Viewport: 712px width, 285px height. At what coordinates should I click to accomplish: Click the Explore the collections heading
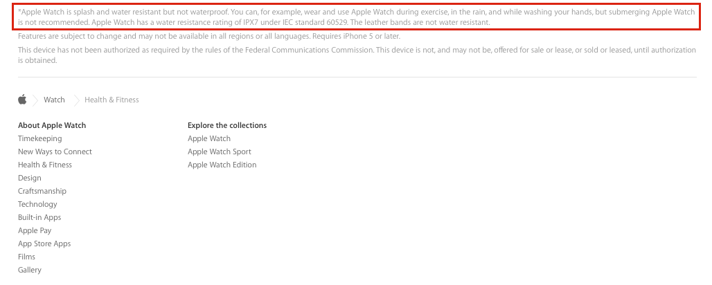227,125
